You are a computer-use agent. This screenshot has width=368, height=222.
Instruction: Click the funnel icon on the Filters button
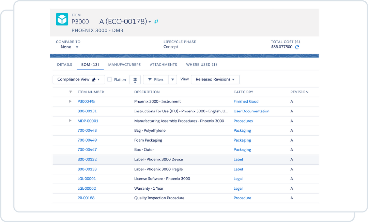pyautogui.click(x=150, y=79)
